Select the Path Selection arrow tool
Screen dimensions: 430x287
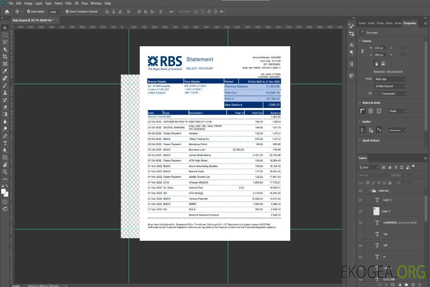click(5, 150)
